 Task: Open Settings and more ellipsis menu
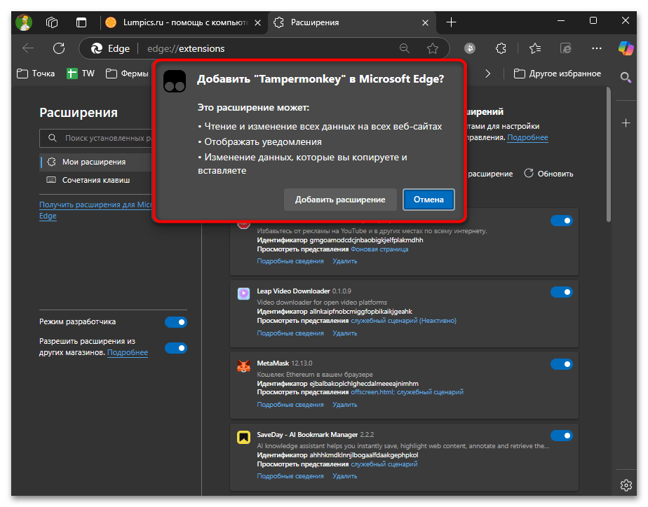coord(596,48)
